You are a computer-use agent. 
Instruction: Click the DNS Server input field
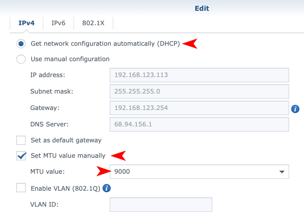pyautogui.click(x=199, y=124)
